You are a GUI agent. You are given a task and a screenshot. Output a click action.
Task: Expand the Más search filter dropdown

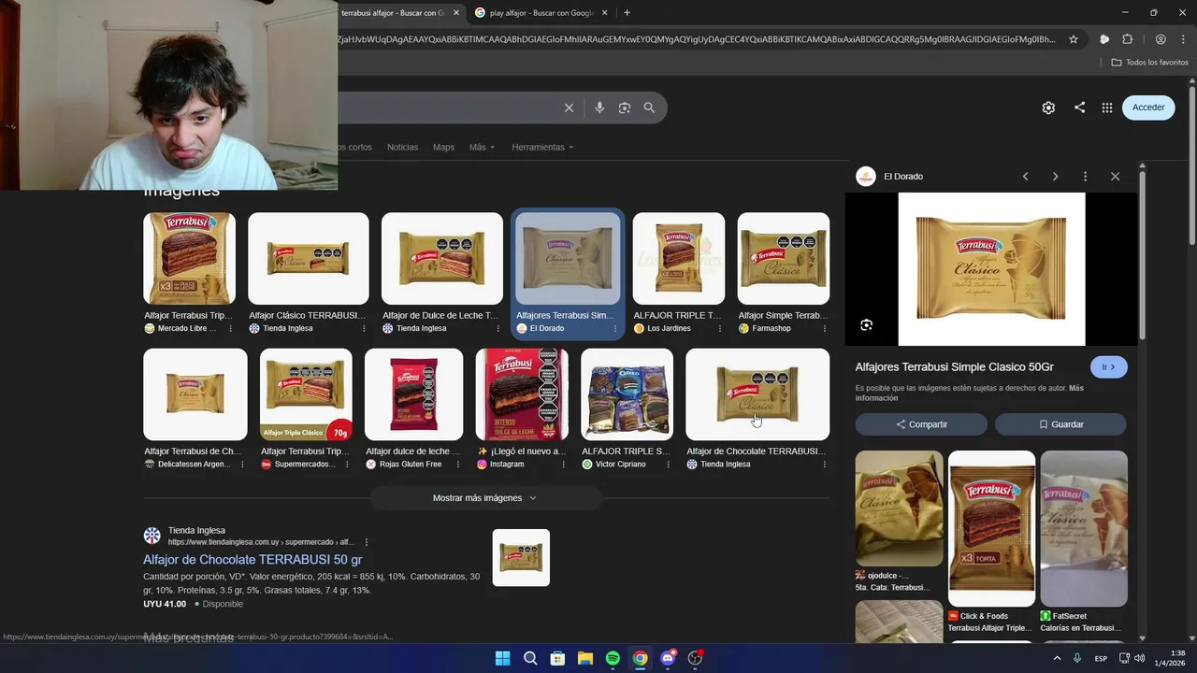pyautogui.click(x=482, y=147)
